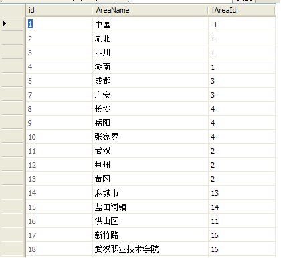Click the id cell with value 2
Viewport: 281px width, 258px height.
click(59, 39)
